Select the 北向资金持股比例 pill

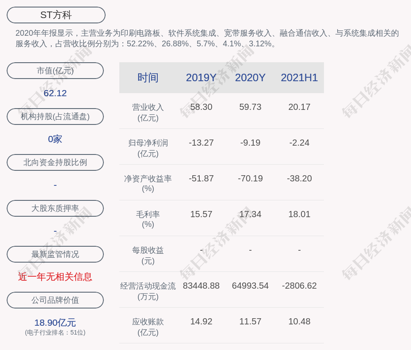(55, 162)
